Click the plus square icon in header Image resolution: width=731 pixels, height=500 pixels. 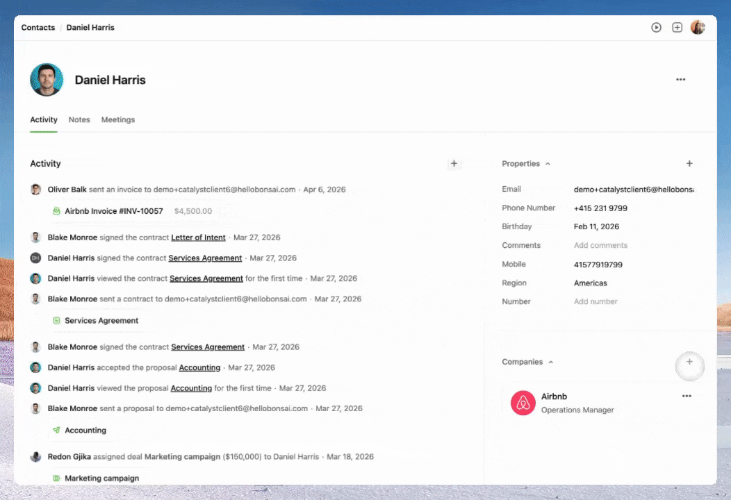tap(677, 28)
